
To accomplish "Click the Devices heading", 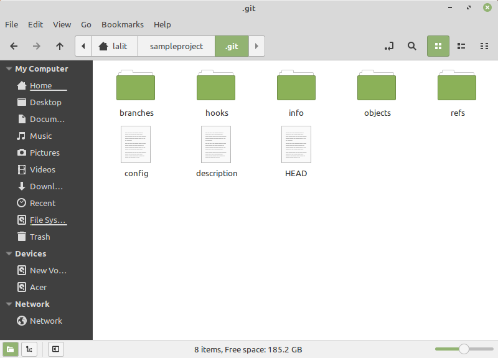I will 31,253.
